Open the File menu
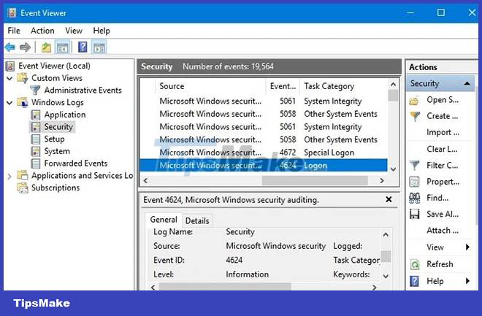This screenshot has height=316, width=482. point(14,31)
